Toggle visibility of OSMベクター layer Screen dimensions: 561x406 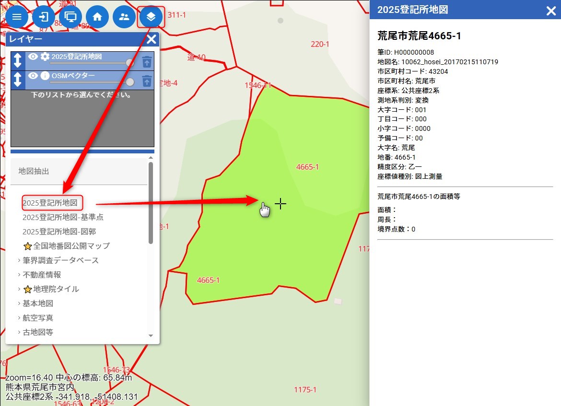point(33,76)
